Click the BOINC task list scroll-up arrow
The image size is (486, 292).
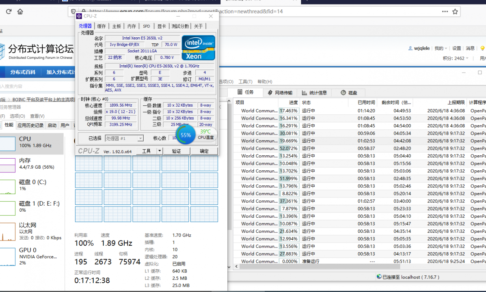[229, 101]
